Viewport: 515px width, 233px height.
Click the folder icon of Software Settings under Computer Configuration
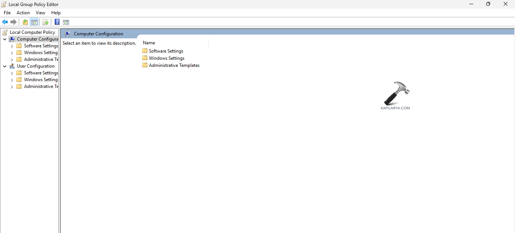19,46
